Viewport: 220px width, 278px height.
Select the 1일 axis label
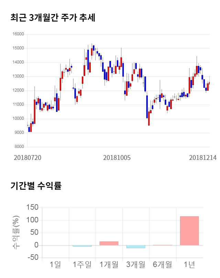(55, 264)
